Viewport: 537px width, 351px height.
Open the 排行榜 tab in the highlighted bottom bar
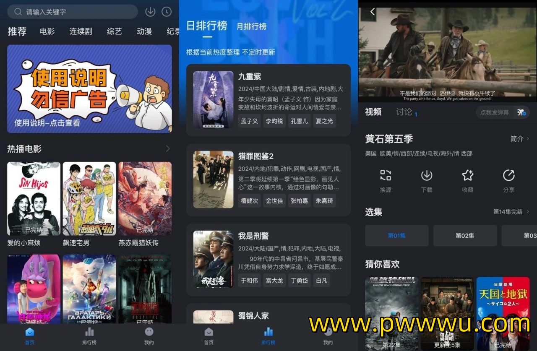[268, 336]
